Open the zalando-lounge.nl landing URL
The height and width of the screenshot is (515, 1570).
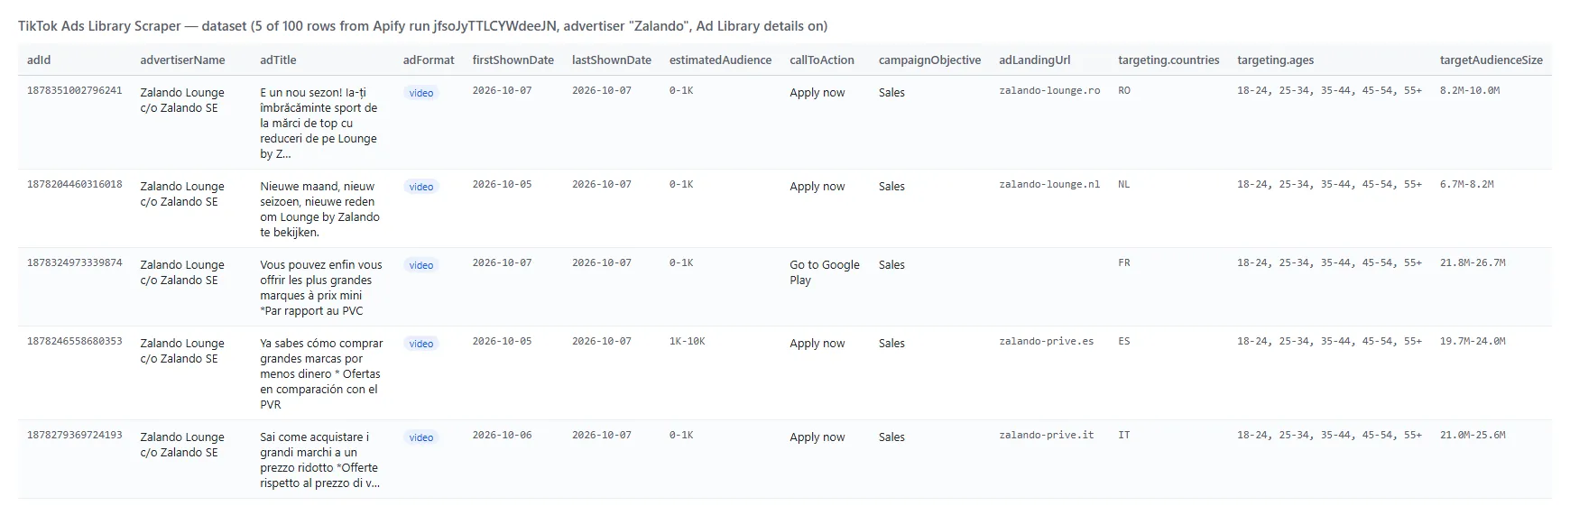pos(1049,185)
